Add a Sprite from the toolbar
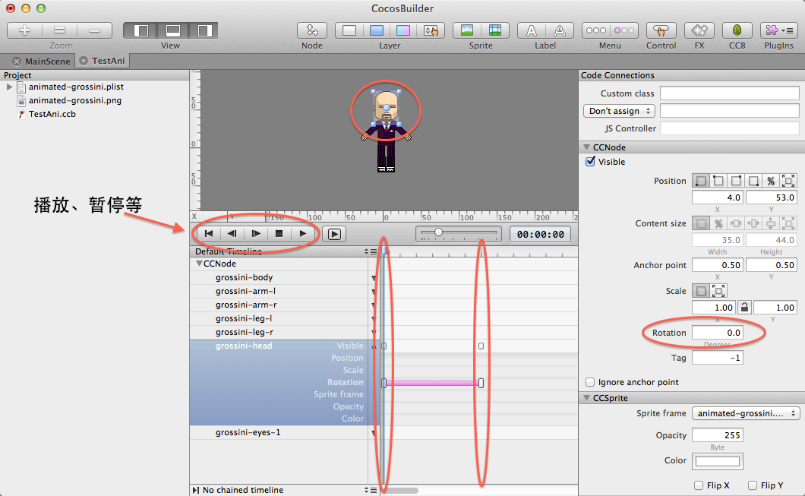 [467, 31]
